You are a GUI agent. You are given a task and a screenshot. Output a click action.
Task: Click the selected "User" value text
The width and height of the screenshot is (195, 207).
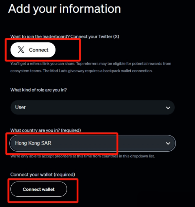[x=20, y=107]
